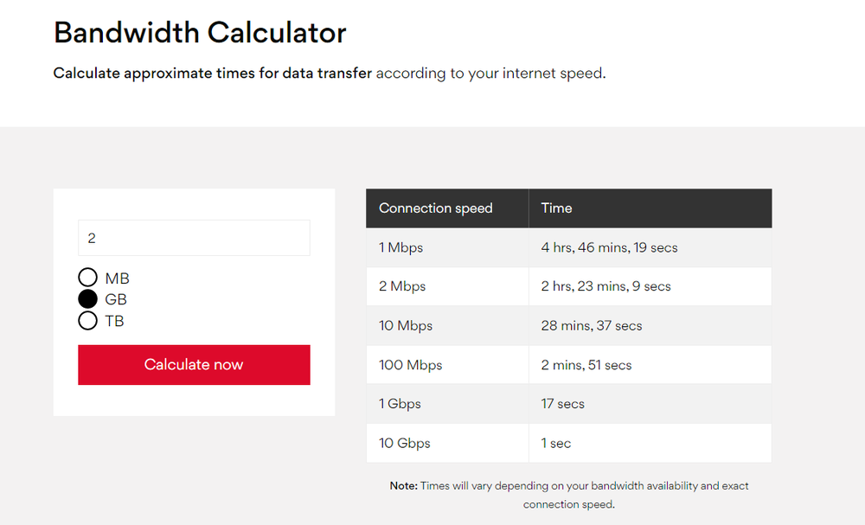
Task: Select the 1 Mbps row cell
Action: [x=401, y=247]
